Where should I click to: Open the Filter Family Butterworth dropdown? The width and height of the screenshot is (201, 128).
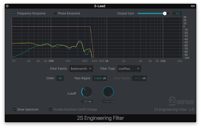(x=81, y=69)
